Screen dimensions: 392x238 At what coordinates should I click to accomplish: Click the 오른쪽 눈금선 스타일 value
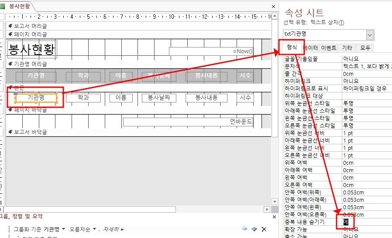367,126
